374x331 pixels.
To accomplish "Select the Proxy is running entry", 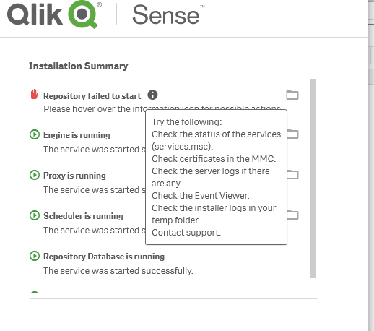I will pos(74,176).
